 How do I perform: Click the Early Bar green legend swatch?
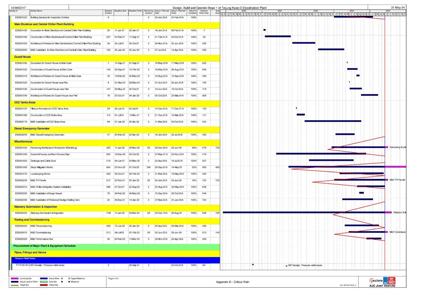tap(44, 282)
